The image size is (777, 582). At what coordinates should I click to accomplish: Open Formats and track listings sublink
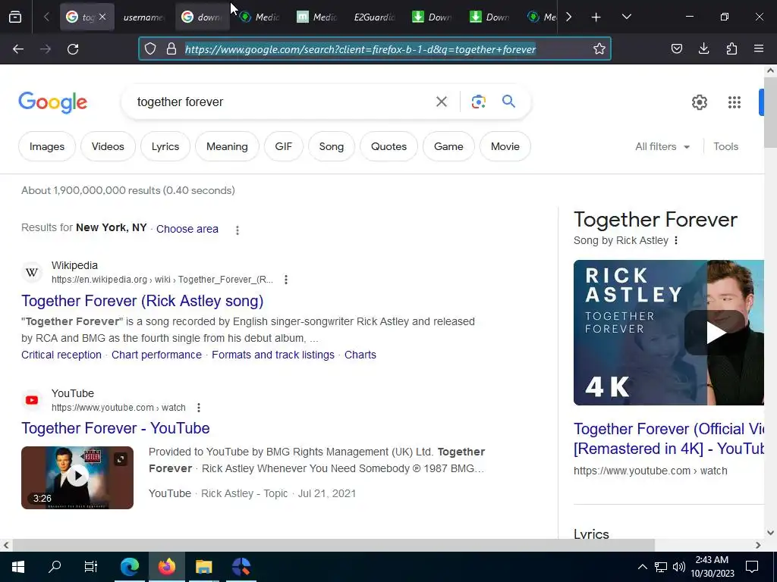pyautogui.click(x=273, y=355)
